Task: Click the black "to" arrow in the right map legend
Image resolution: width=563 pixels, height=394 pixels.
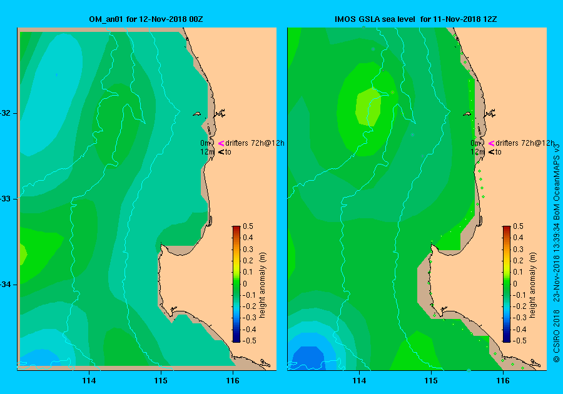Action: tap(491, 152)
